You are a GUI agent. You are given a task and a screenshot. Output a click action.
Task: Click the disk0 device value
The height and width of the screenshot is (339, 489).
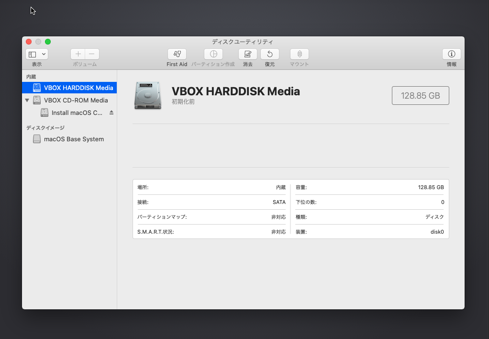[x=437, y=232]
